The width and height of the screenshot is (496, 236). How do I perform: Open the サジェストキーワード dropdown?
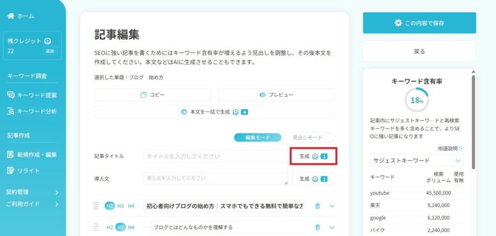click(417, 160)
